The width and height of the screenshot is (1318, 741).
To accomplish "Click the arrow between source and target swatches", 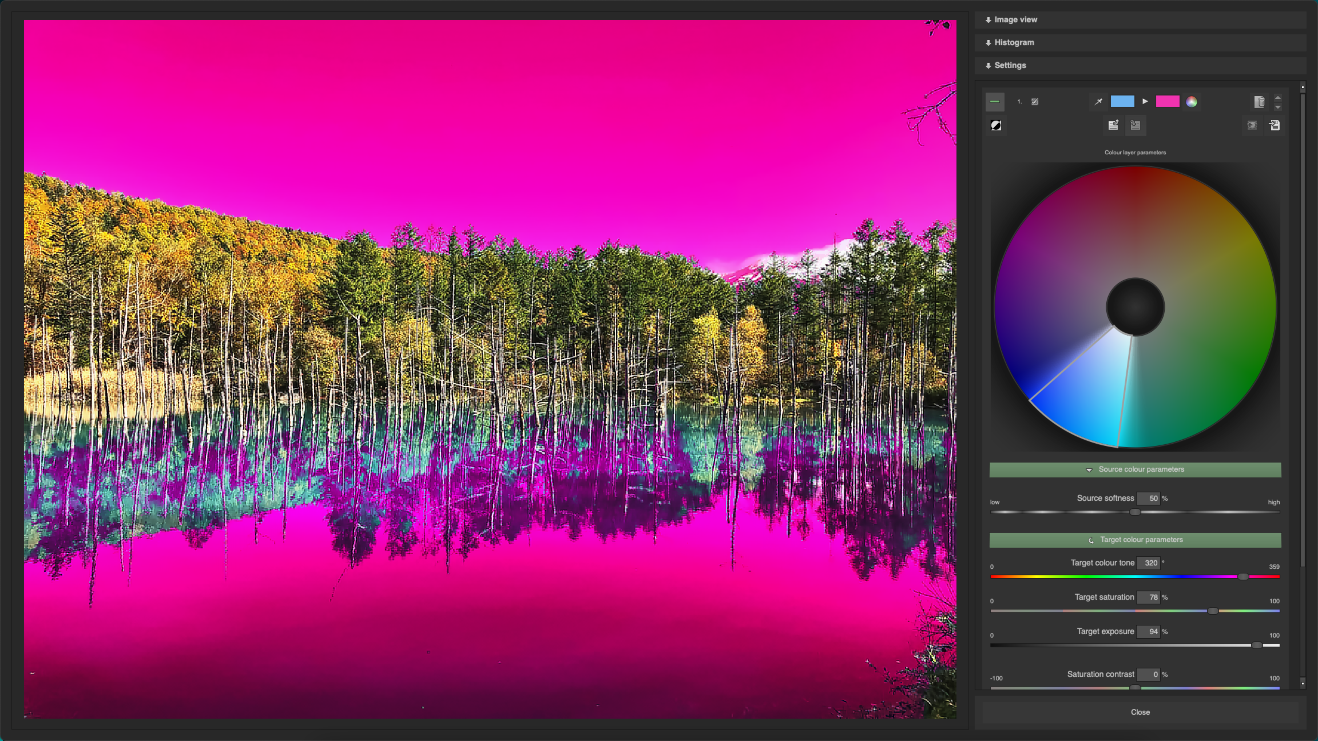I will point(1145,101).
